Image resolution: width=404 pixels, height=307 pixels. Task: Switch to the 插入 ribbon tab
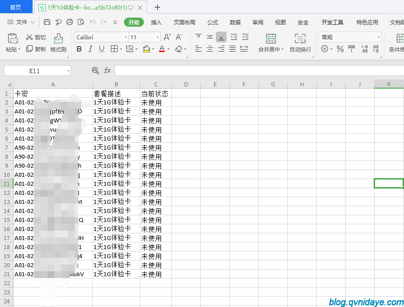[x=156, y=23]
